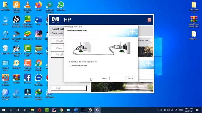The height and width of the screenshot is (113, 202).
Task: Open the notification Action Center icon
Action: click(197, 110)
